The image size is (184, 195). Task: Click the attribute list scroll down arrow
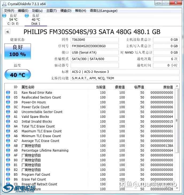(x=177, y=188)
